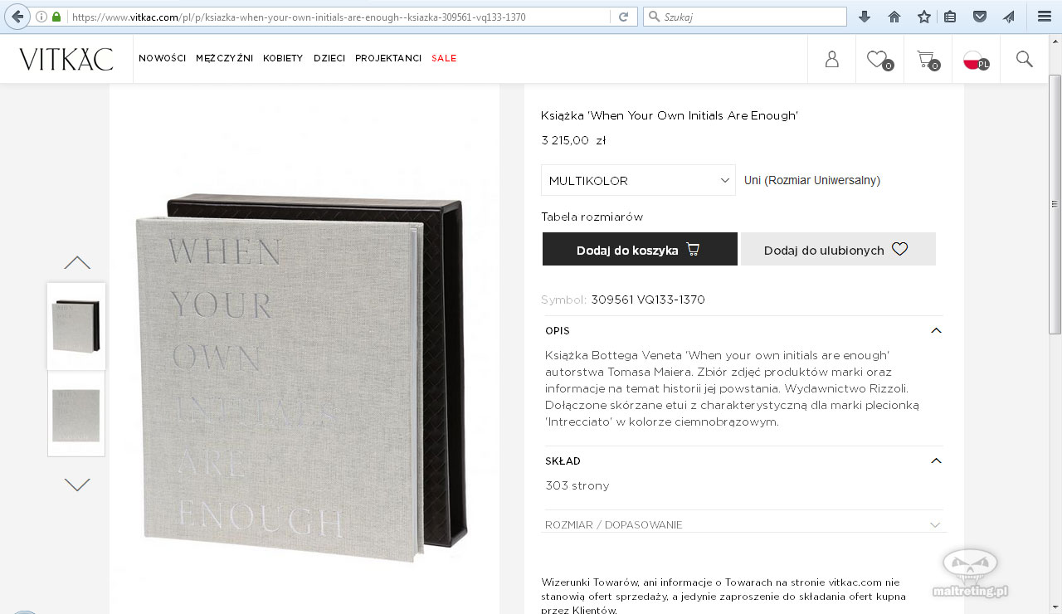Image resolution: width=1062 pixels, height=614 pixels.
Task: Click the Dodaj do ulubionych button
Action: (x=838, y=249)
